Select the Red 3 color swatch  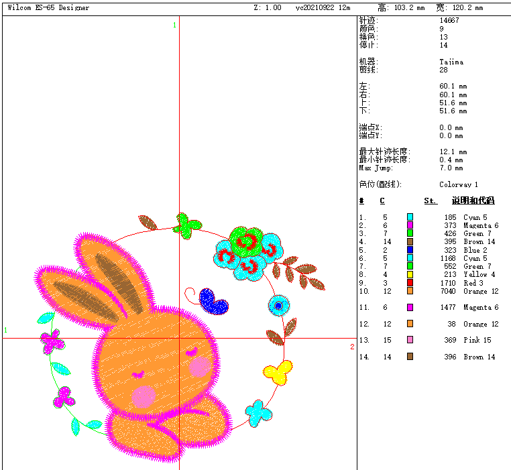[x=410, y=283]
